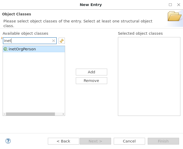This screenshot has height=149, width=183.
Task: Click the folder banner icon
Action: pyautogui.click(x=174, y=16)
